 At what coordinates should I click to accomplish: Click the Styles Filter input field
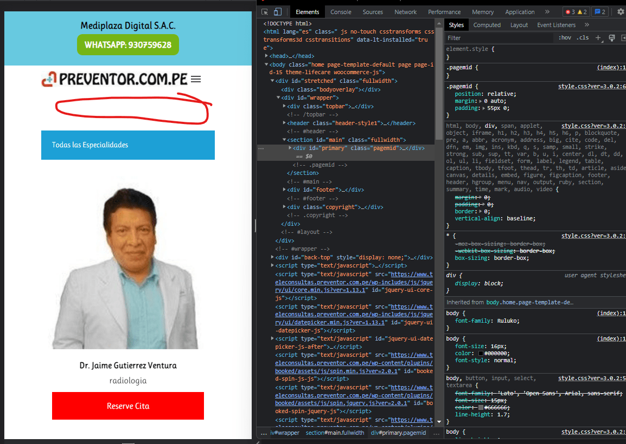[499, 38]
